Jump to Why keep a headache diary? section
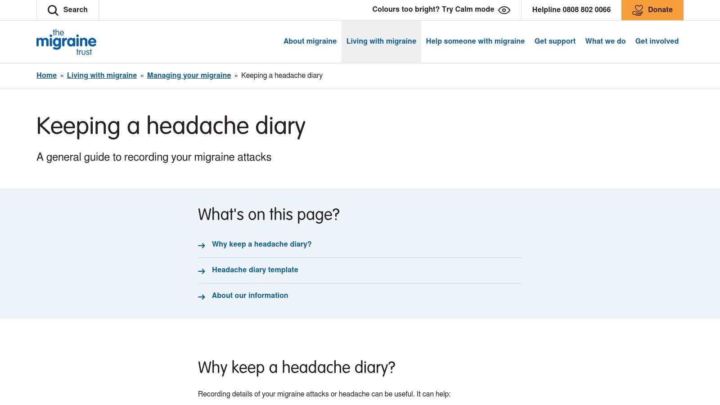The width and height of the screenshot is (720, 405). 261,244
